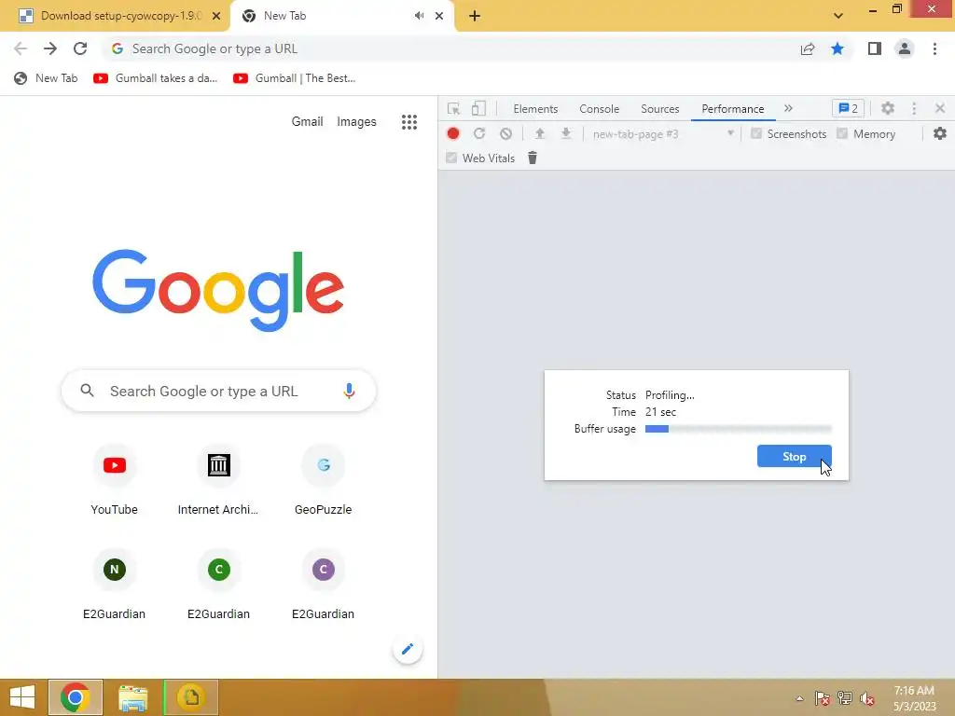Open the Windows Start button
955x716 pixels.
[x=22, y=697]
